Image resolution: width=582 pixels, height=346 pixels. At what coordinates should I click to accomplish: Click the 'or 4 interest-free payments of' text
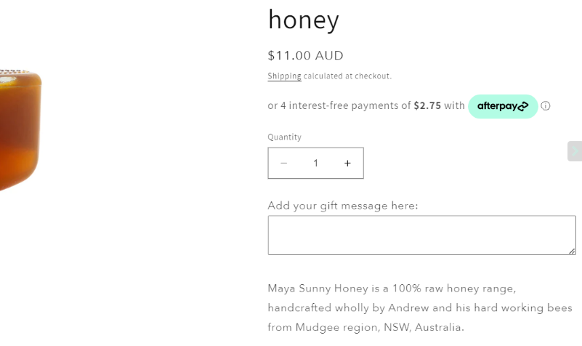pyautogui.click(x=339, y=106)
